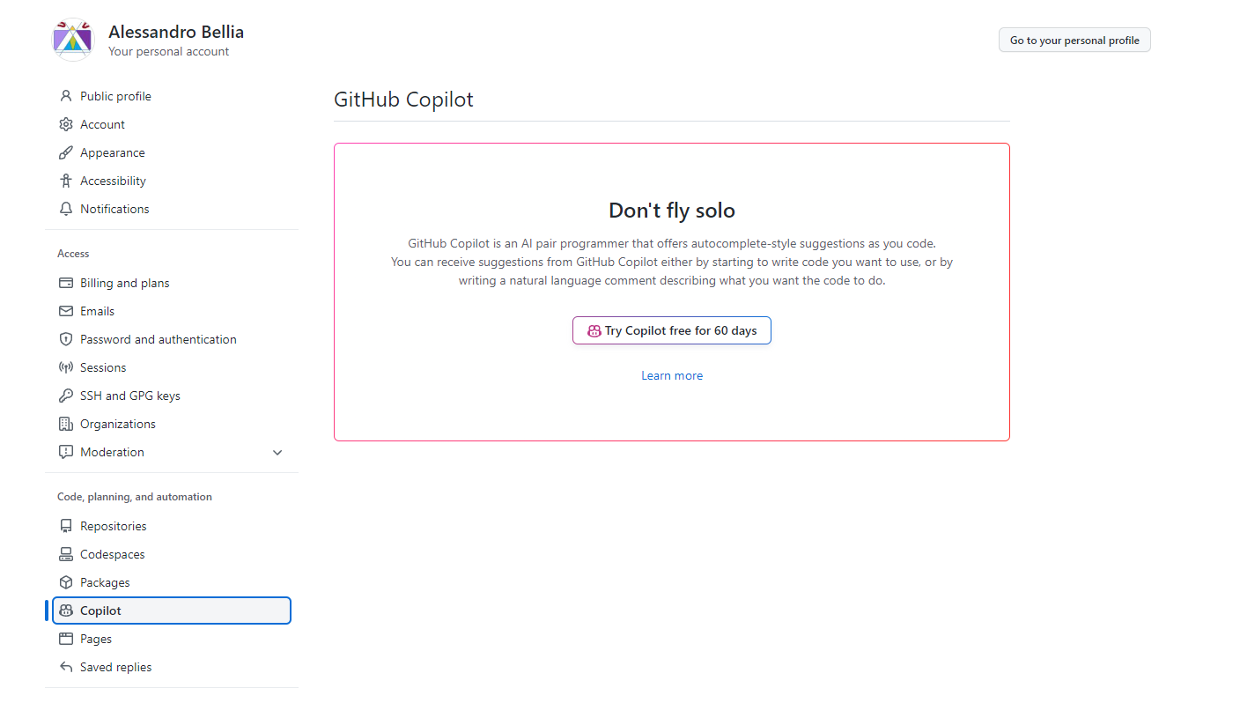Select the SSH and GPG keys icon
1240x703 pixels.
click(x=65, y=395)
